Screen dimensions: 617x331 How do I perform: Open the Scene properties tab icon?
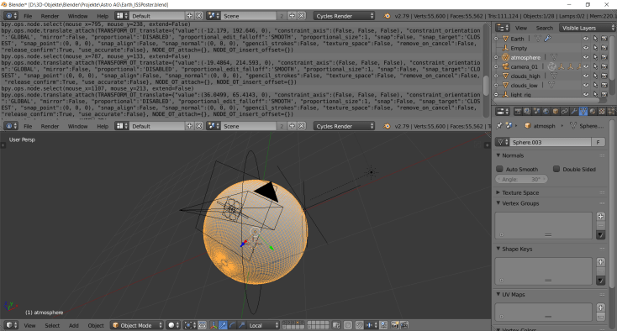[536, 112]
